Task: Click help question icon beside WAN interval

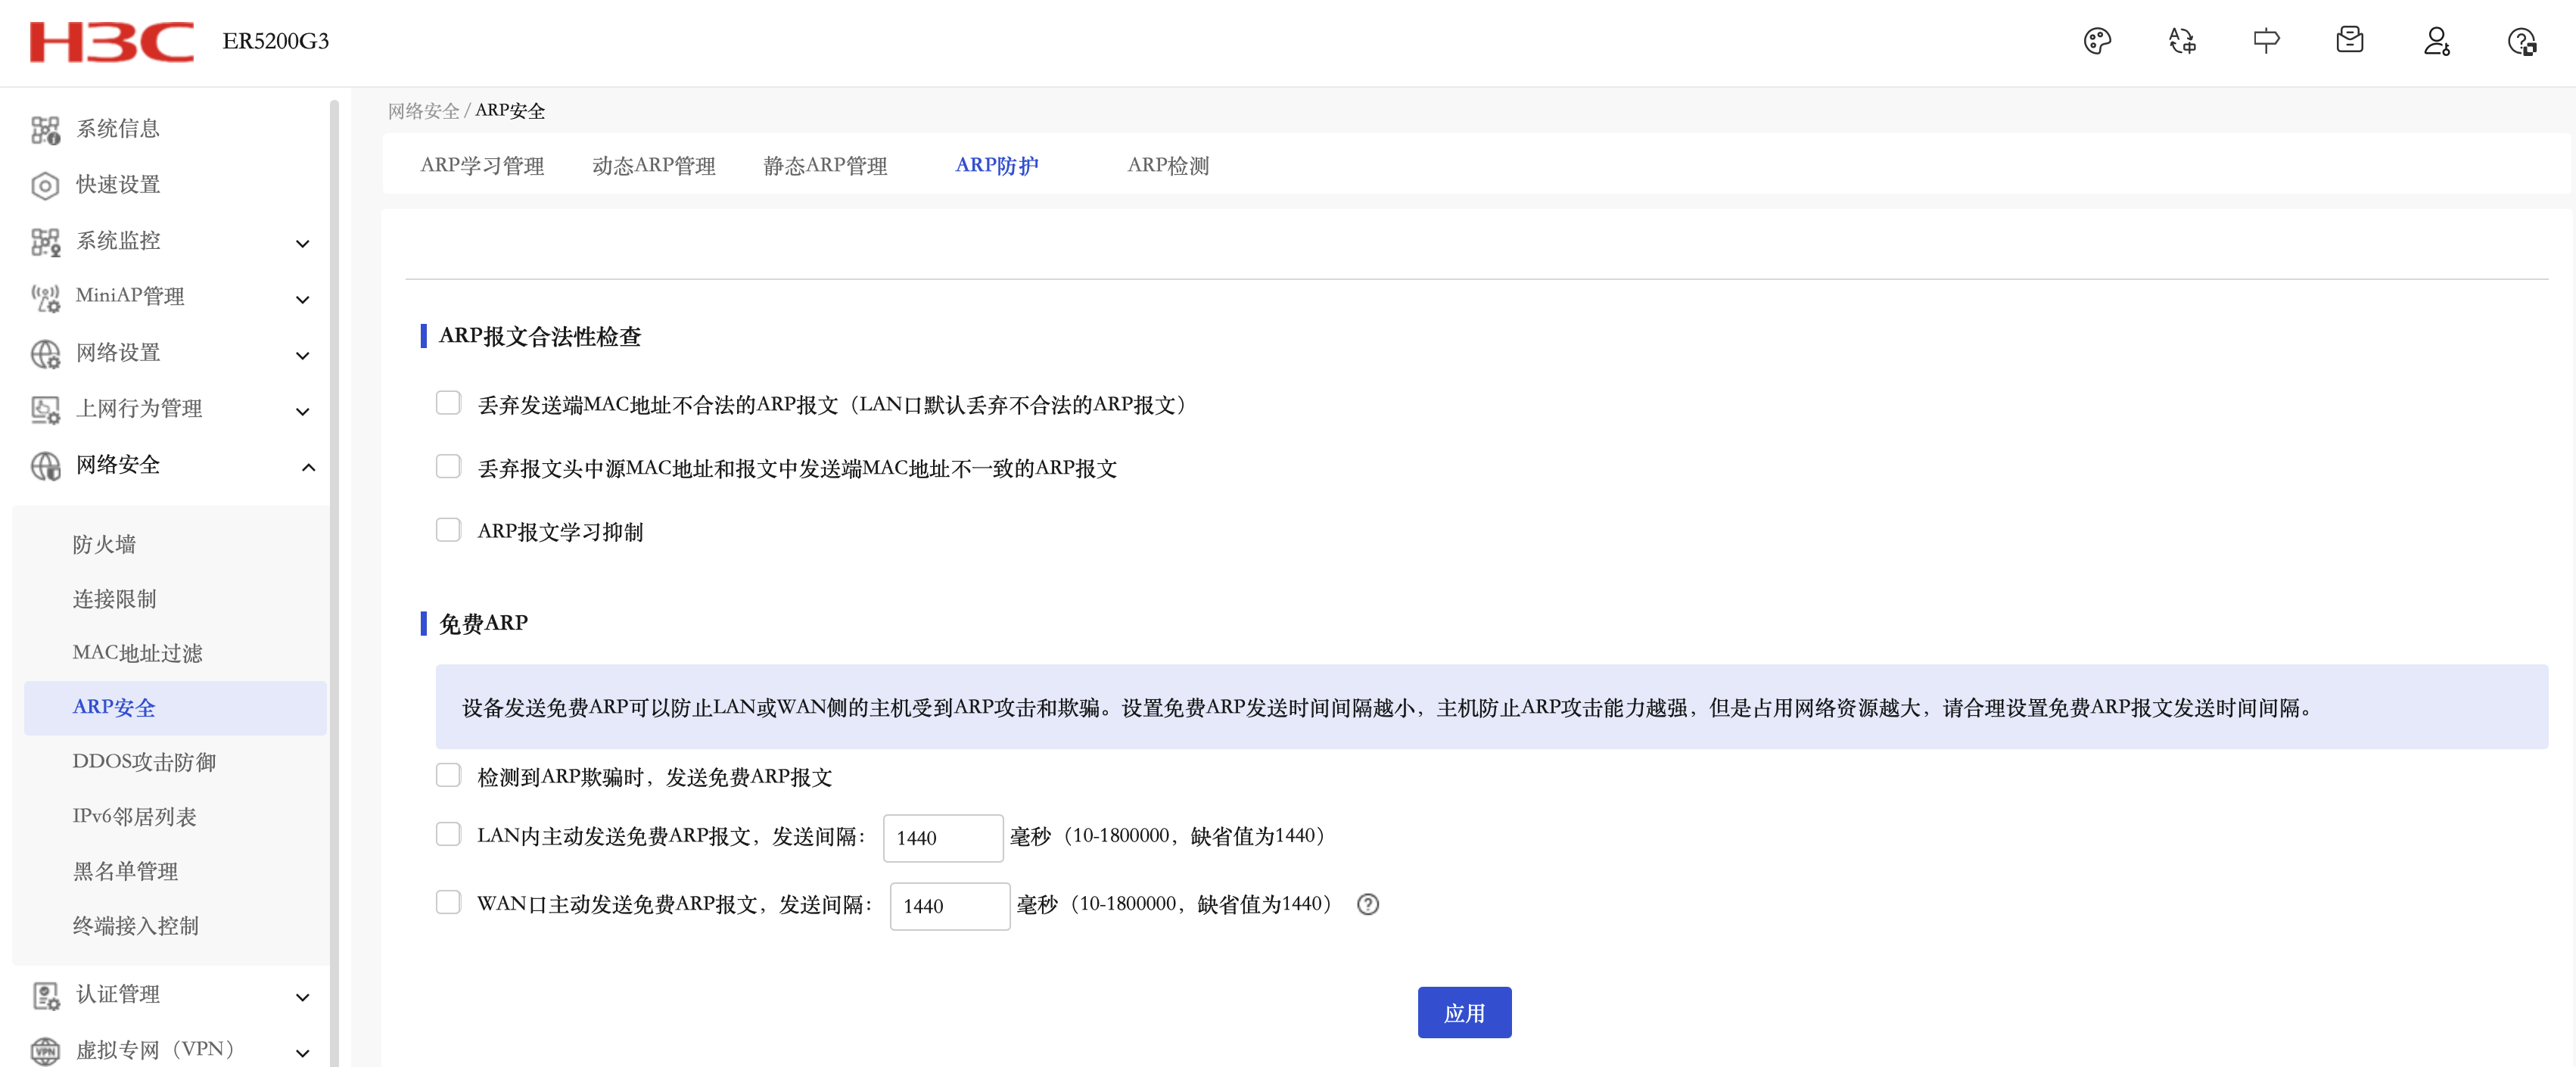Action: click(1367, 904)
